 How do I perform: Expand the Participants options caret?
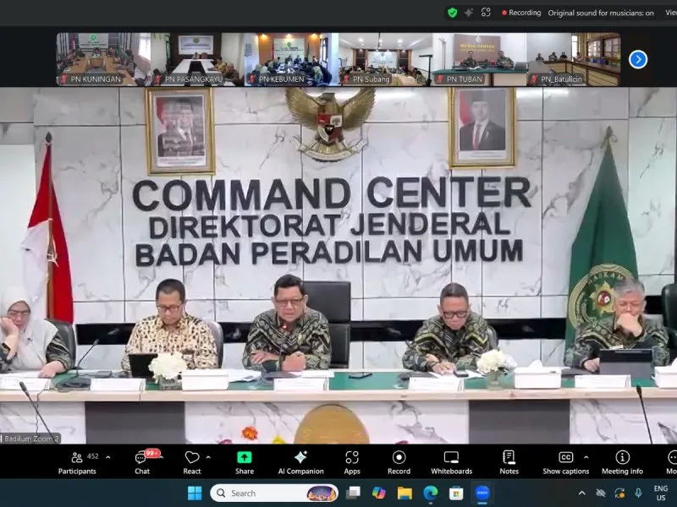coord(108,457)
